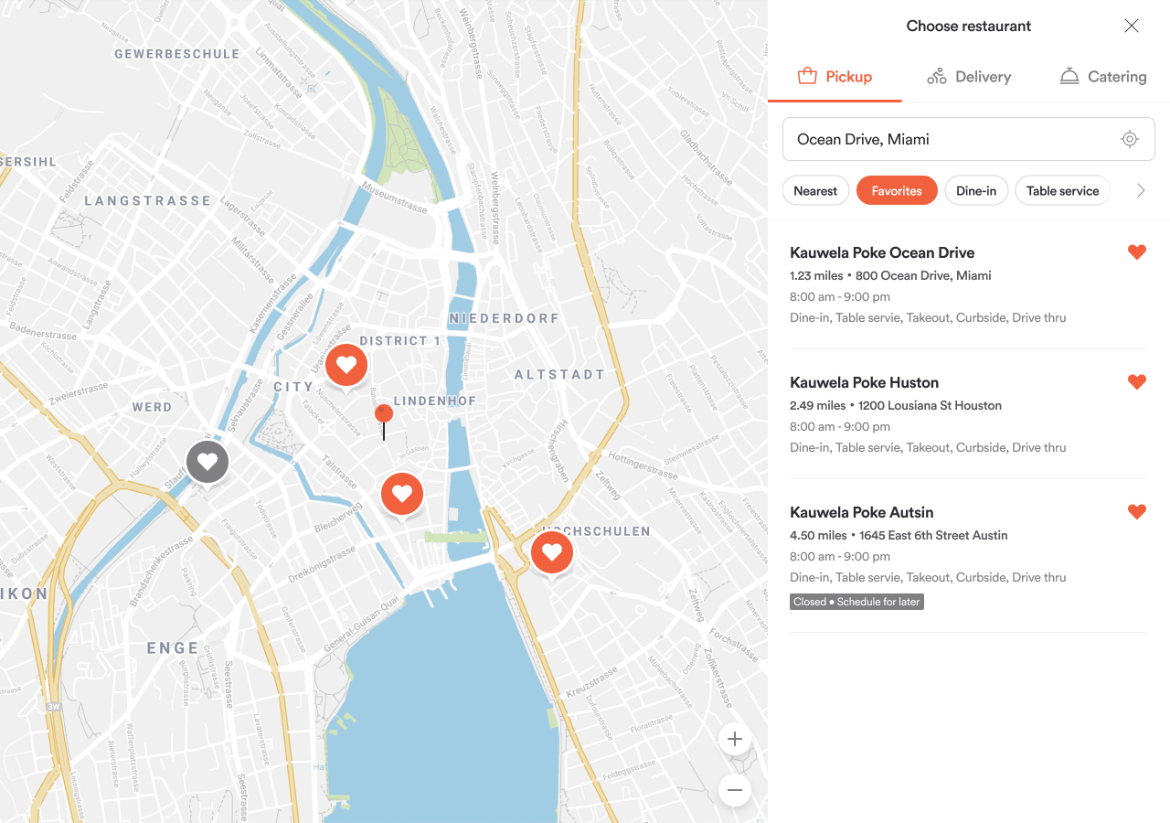Zoom out the map with minus
1170x823 pixels.
click(735, 790)
